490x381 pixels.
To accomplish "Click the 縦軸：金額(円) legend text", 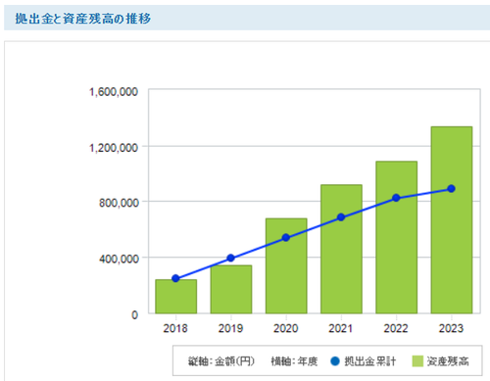I will (x=221, y=361).
